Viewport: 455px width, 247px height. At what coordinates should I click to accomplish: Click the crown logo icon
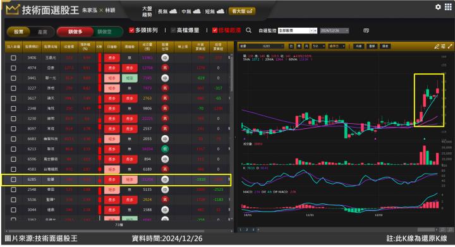pos(13,9)
